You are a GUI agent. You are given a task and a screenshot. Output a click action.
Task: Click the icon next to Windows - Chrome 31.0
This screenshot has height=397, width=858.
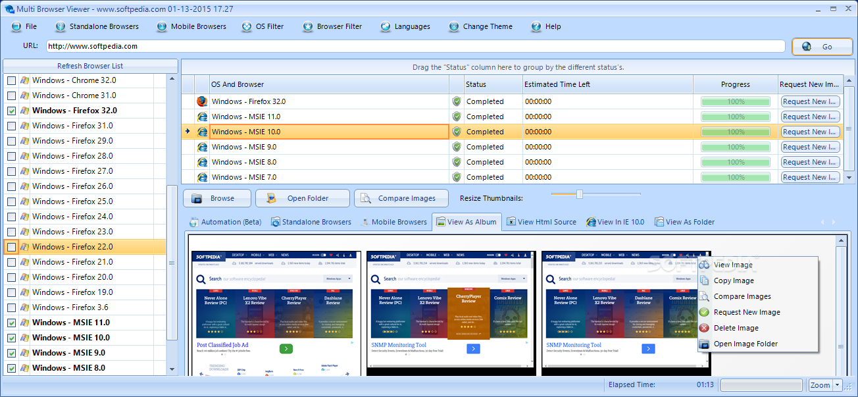[24, 95]
